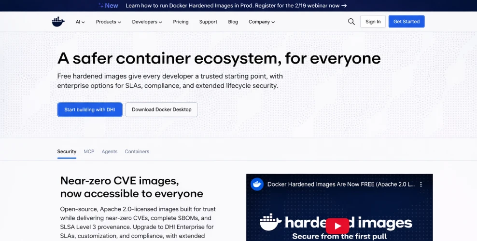Viewport: 477px width, 241px height.
Task: Click the arrow after webinar announcement
Action: click(x=344, y=6)
